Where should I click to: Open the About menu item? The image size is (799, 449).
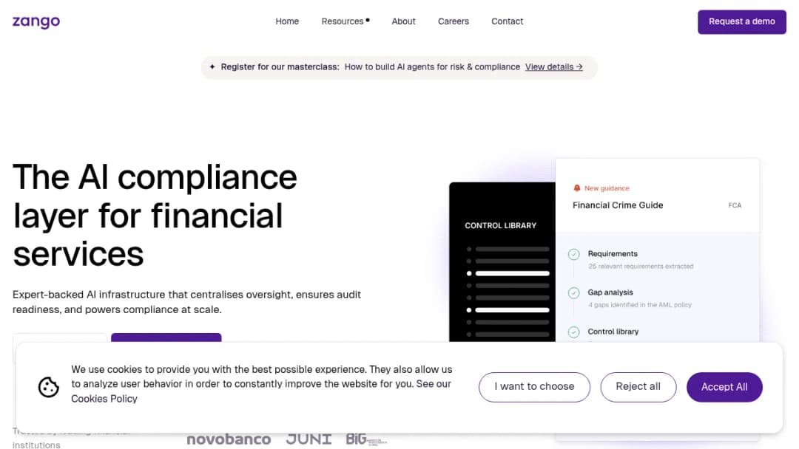[x=404, y=21]
